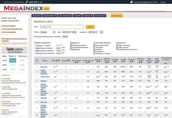Expand the Услуги menu
This screenshot has height=118, width=172.
[x=77, y=16]
